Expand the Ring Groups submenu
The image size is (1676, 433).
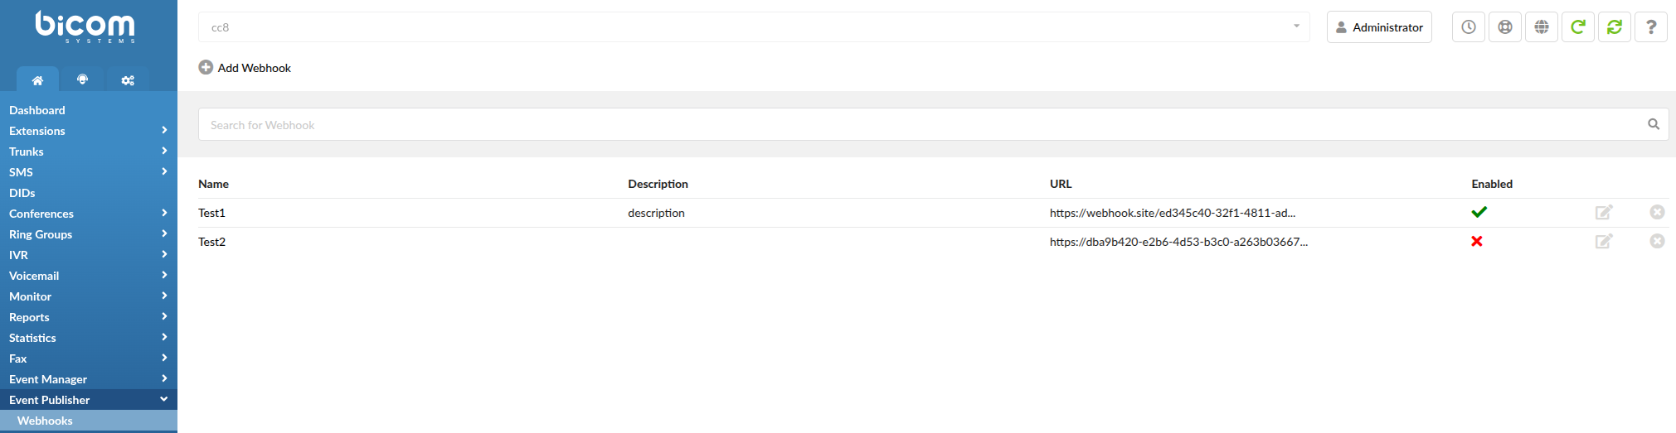[x=89, y=234]
